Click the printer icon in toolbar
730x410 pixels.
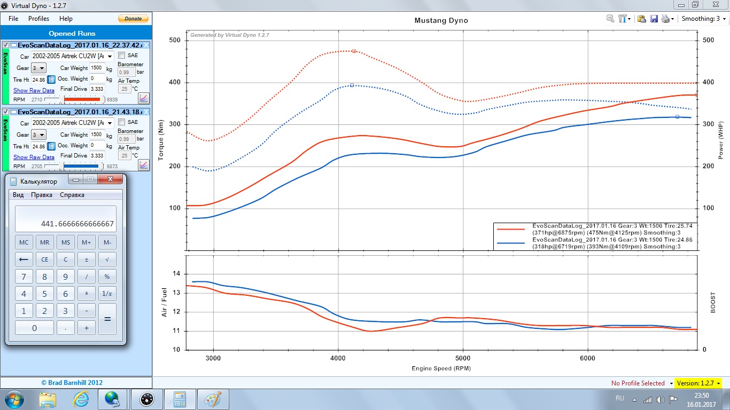tap(665, 19)
